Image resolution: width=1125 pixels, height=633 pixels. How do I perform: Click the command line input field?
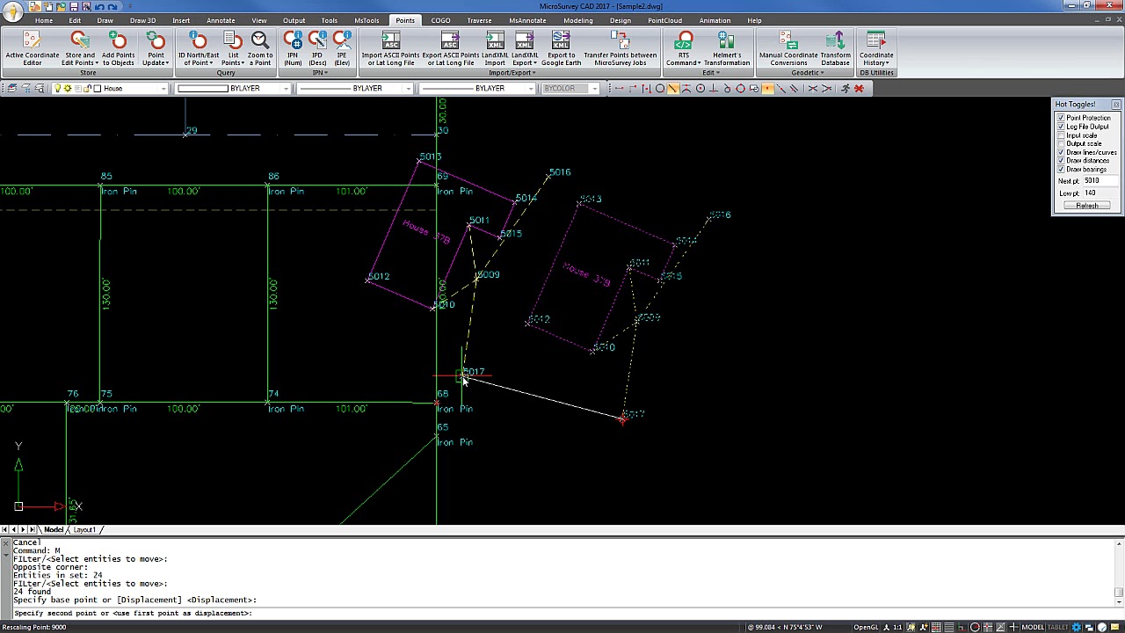point(562,613)
